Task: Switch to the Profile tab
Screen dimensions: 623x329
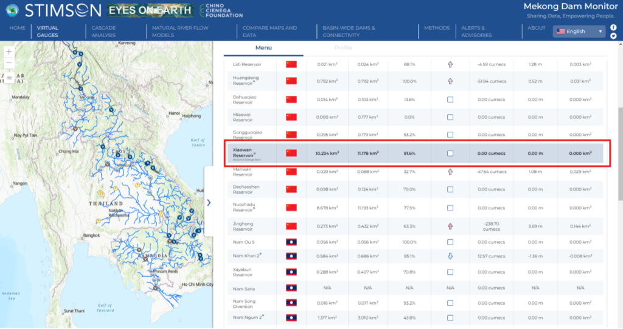Action: tap(343, 48)
